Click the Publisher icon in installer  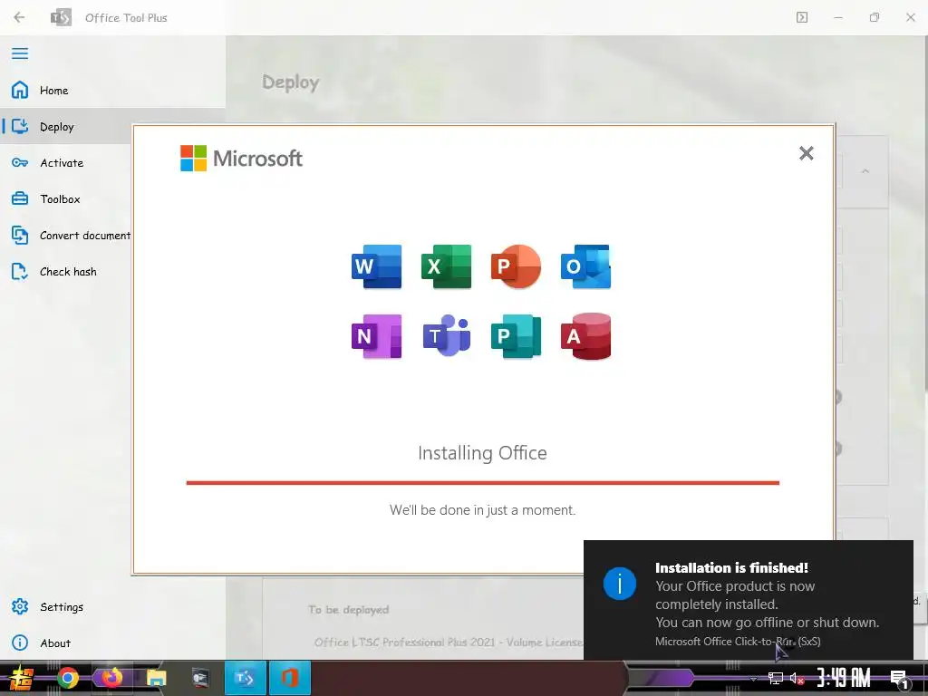click(x=516, y=336)
